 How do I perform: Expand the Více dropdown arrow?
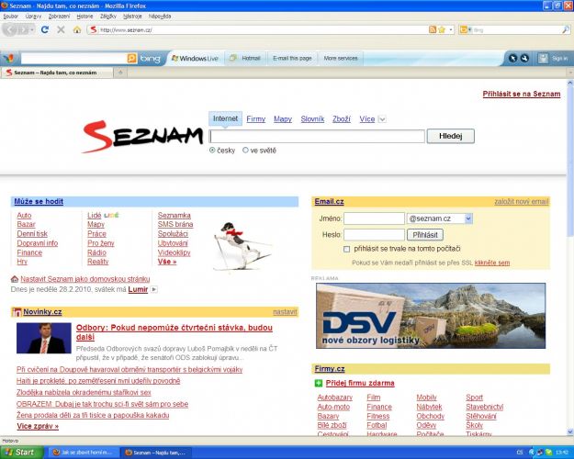382,119
